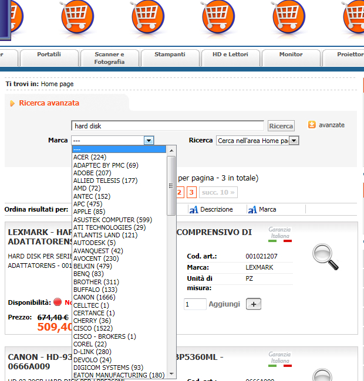Sort results by Descrizione icon
This screenshot has width=364, height=381.
tap(194, 209)
